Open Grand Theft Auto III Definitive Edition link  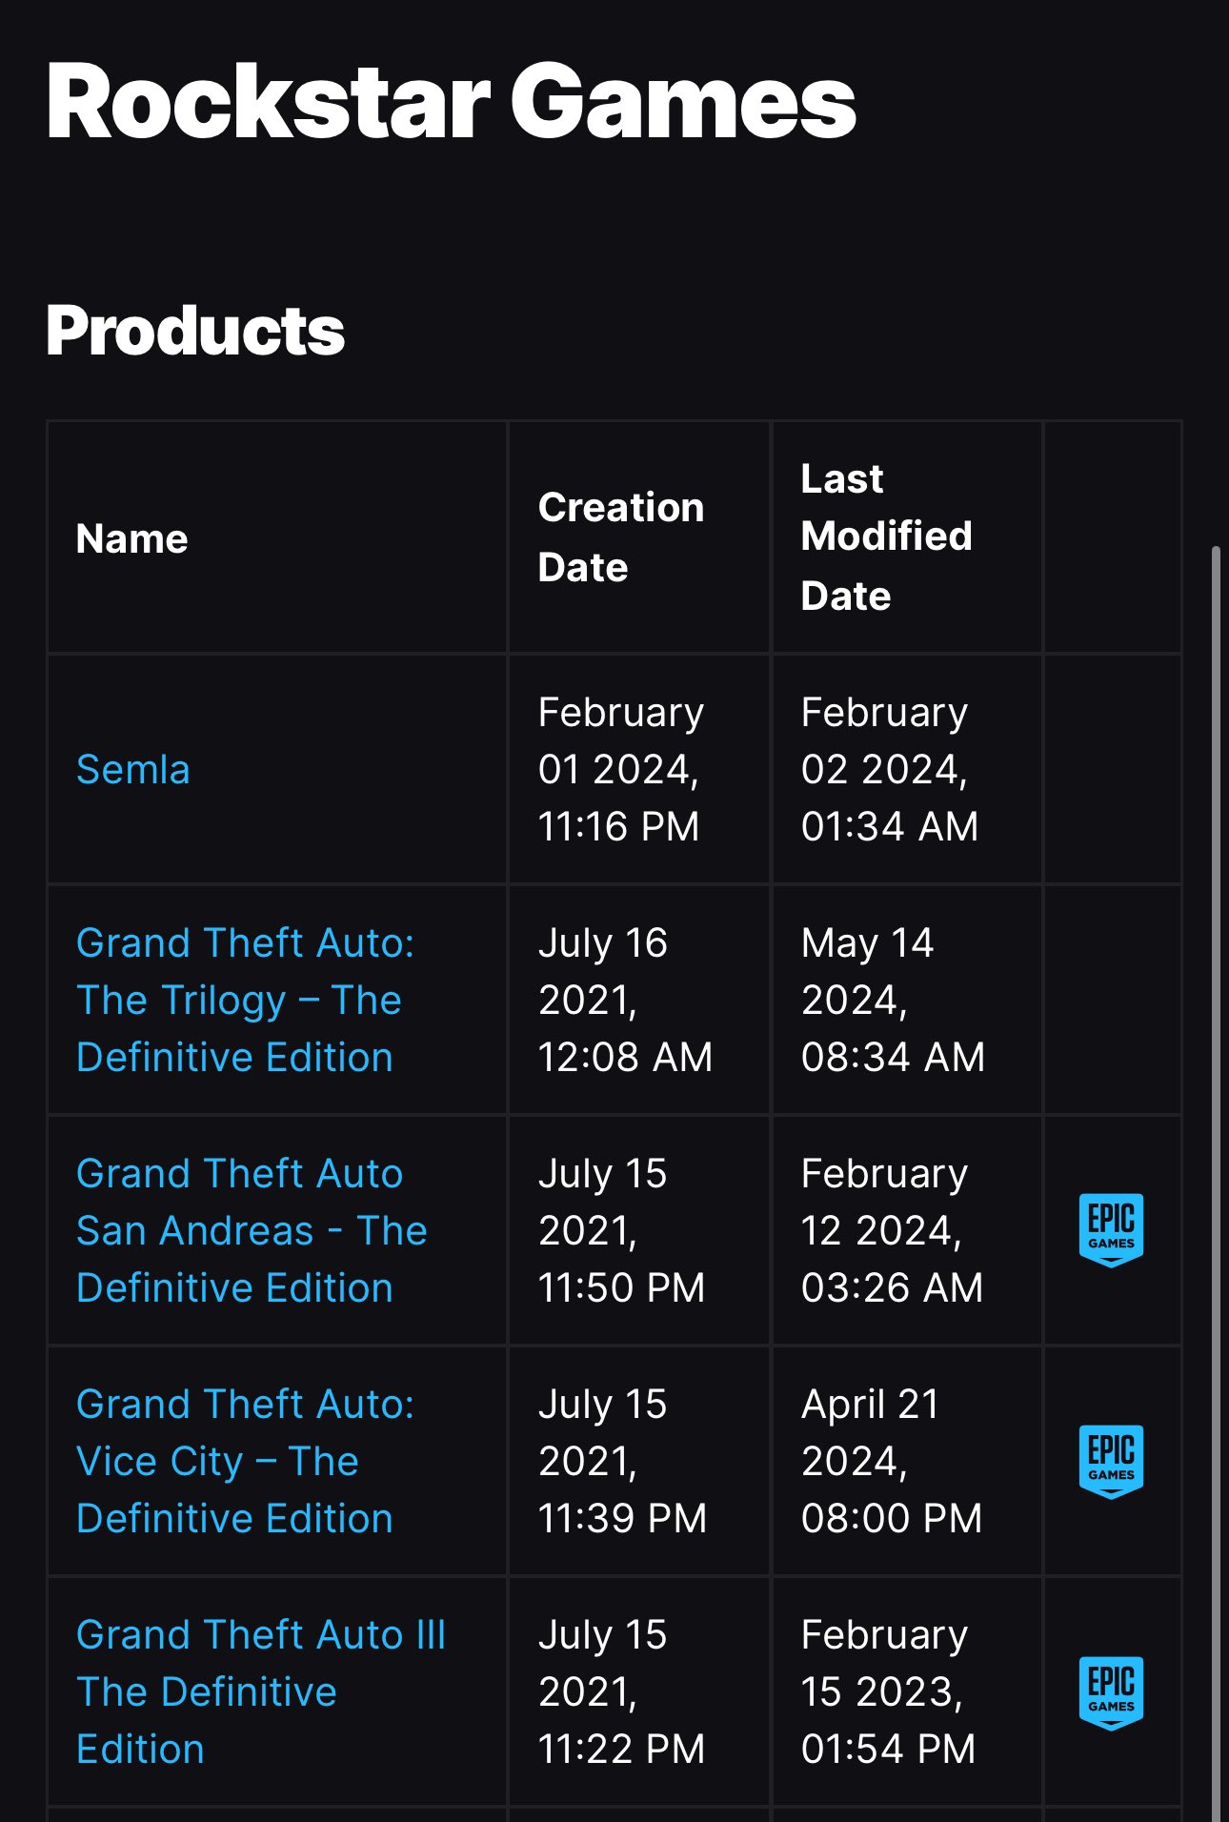pyautogui.click(x=260, y=1691)
